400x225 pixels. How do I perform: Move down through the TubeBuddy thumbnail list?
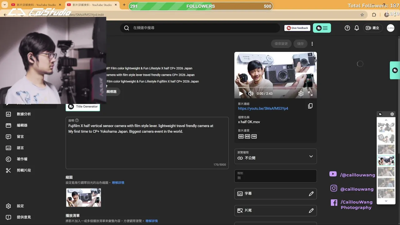[386, 201]
